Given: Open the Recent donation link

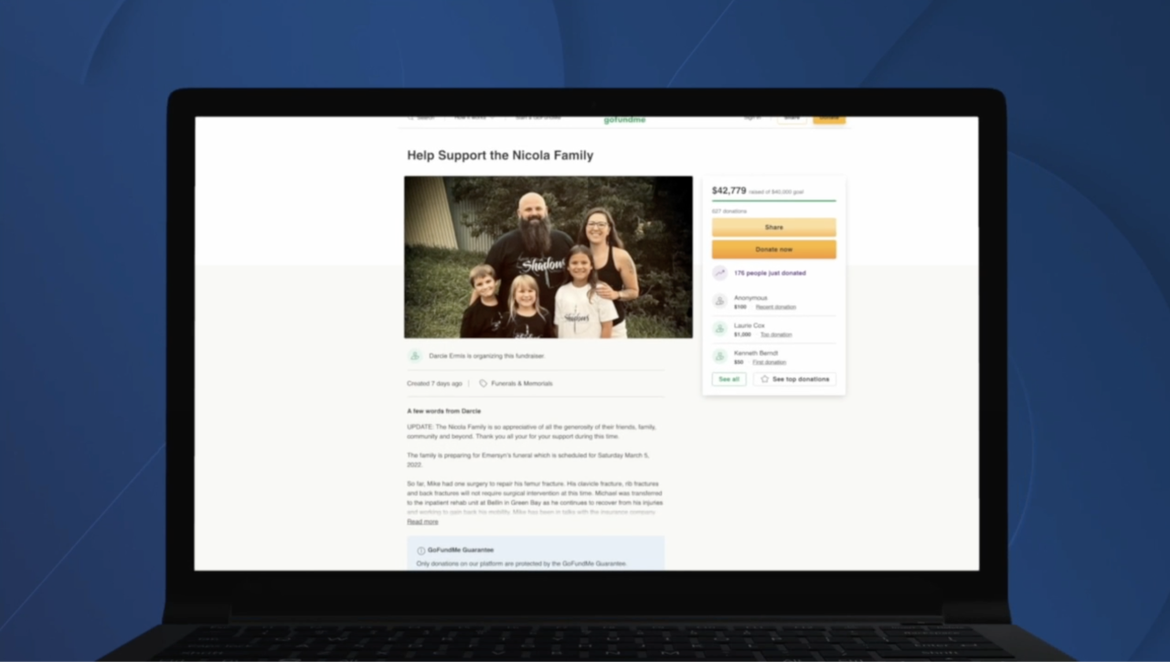Looking at the screenshot, I should (775, 307).
